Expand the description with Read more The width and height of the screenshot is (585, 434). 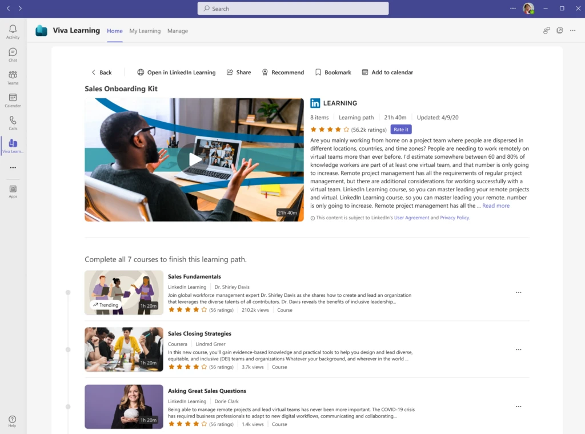pos(495,206)
